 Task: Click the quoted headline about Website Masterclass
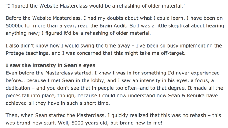tap(95, 6)
